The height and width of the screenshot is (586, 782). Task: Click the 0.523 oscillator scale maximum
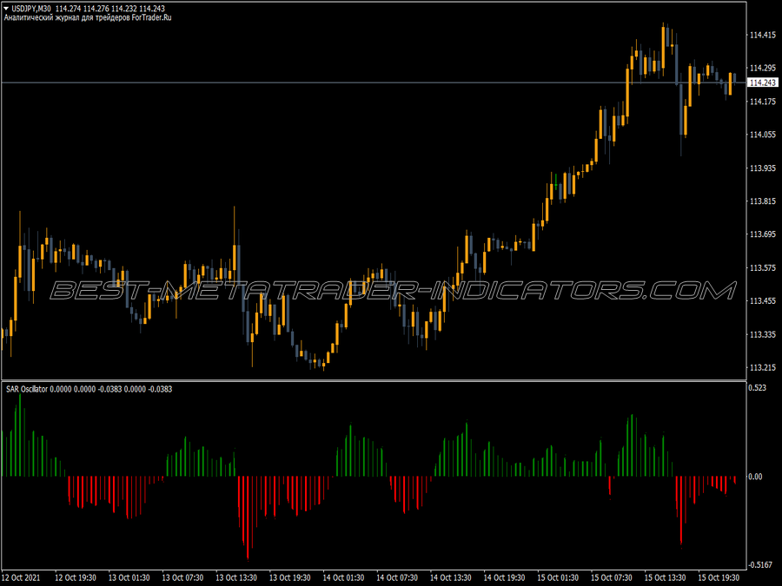click(758, 388)
